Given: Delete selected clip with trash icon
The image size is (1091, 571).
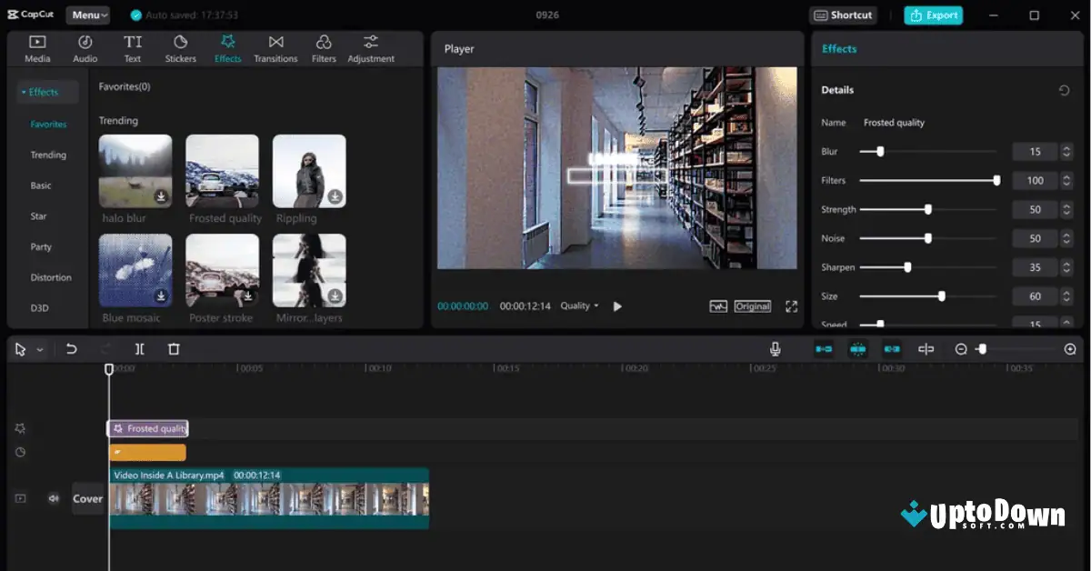Looking at the screenshot, I should pyautogui.click(x=173, y=348).
